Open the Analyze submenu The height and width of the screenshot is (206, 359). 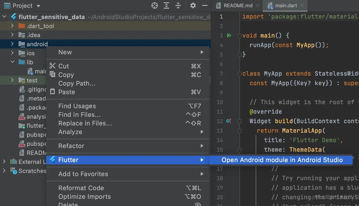(128, 132)
